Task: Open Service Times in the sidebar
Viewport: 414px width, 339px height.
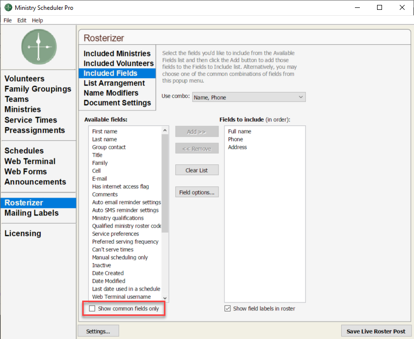Action: click(31, 120)
